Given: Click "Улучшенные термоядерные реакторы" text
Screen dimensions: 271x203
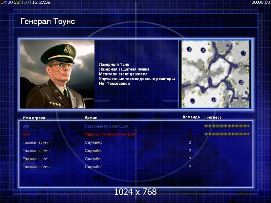Looking at the screenshot, I should (137, 79).
